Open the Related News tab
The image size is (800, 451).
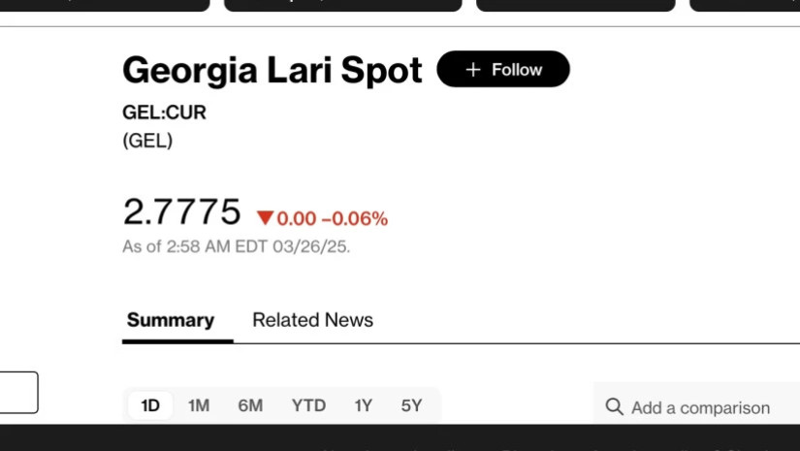[x=312, y=320]
